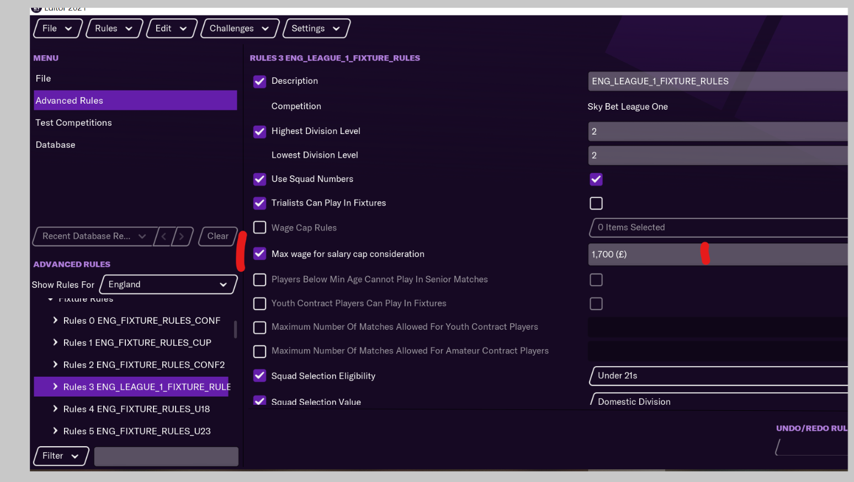Expand Rules 2 ENG_FIXTURE_RULES_CONF2 chevron

click(55, 365)
